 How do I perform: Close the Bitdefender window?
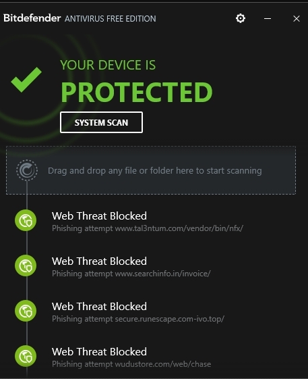[297, 18]
